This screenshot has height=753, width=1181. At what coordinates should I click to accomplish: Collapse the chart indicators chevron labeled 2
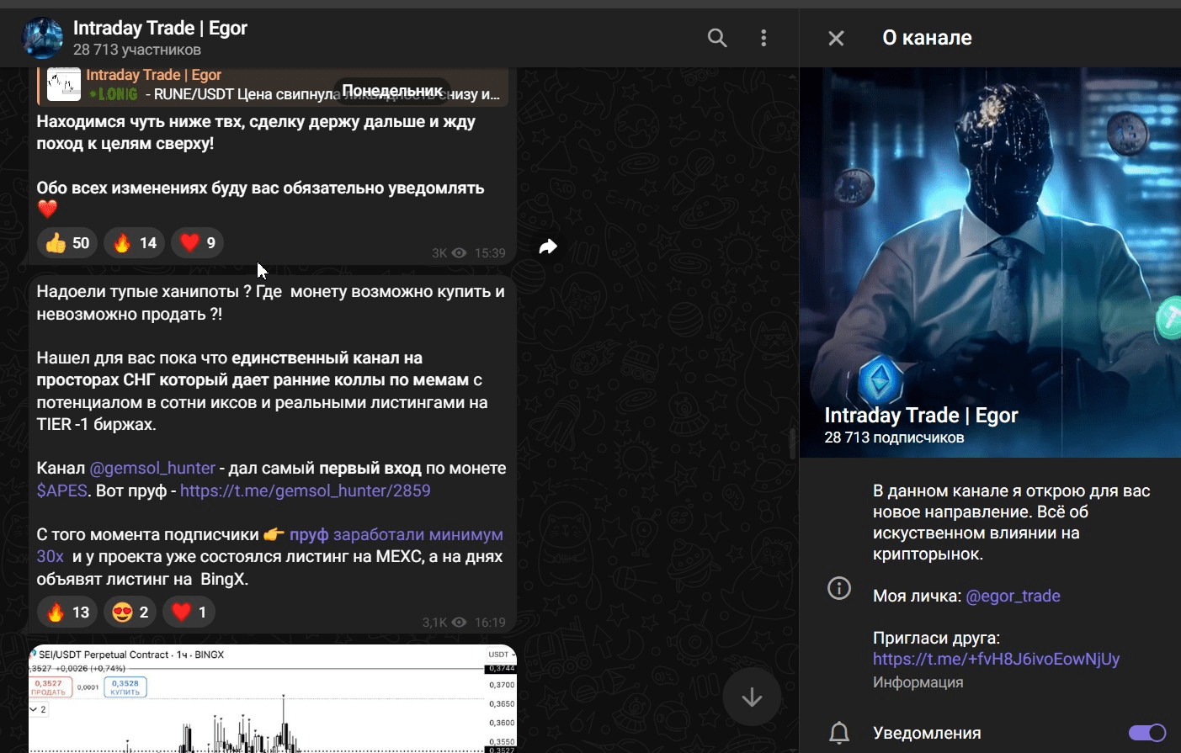pos(39,710)
